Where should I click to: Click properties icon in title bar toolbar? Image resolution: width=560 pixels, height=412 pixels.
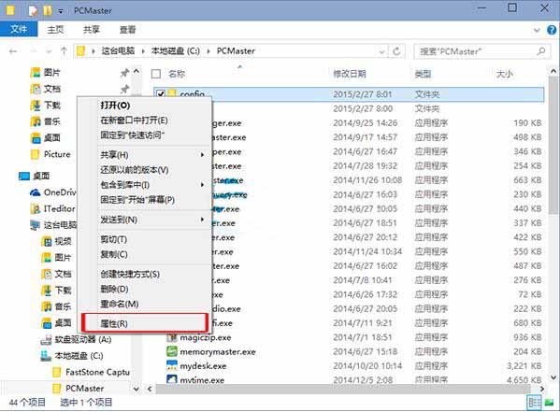(33, 10)
